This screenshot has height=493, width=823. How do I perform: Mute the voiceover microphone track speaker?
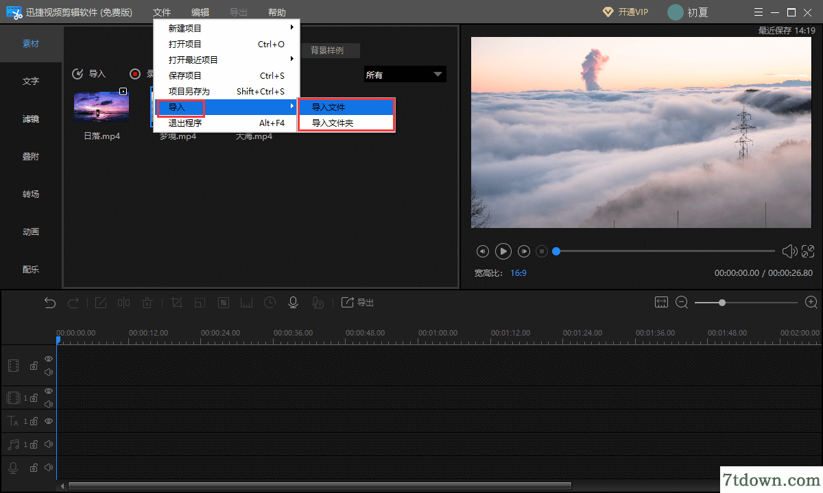pos(49,468)
